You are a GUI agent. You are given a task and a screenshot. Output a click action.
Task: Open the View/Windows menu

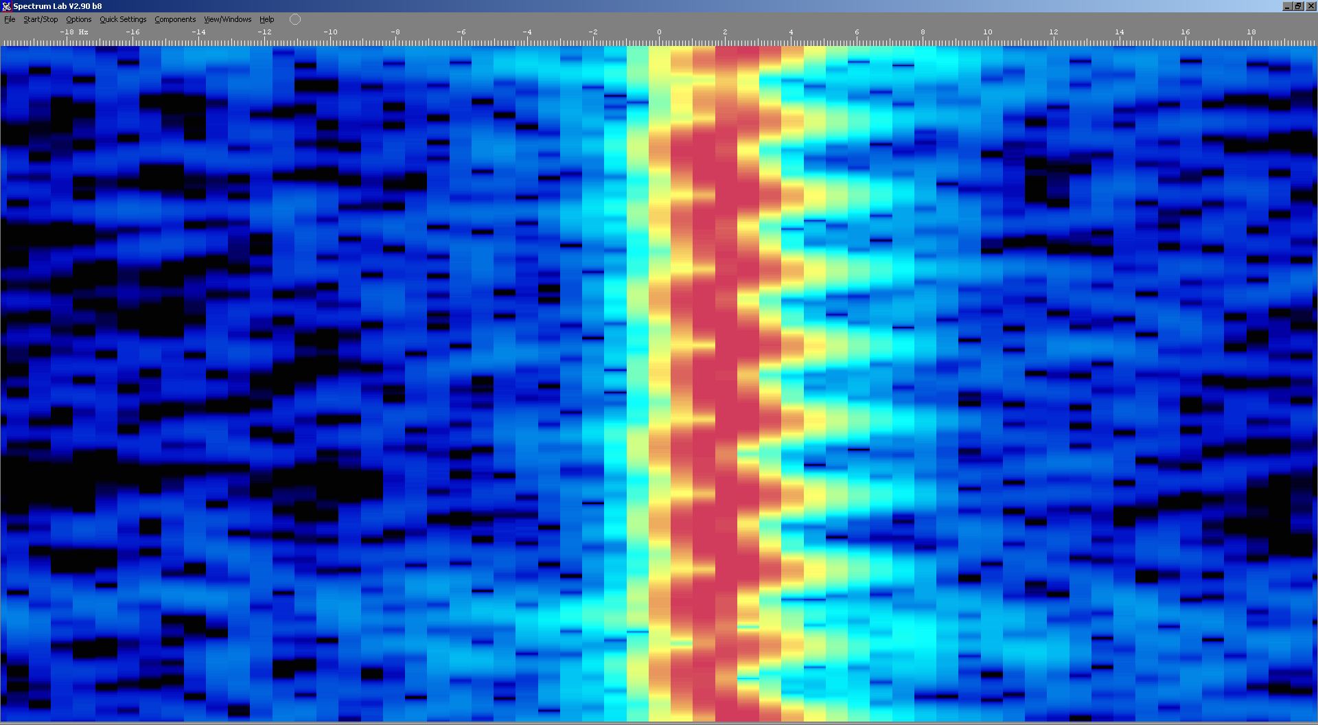click(x=227, y=19)
